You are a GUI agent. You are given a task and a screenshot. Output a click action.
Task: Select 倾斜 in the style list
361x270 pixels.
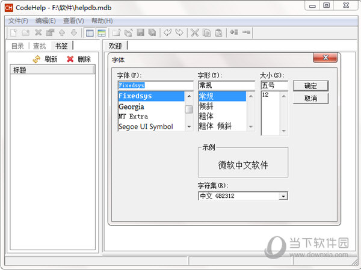point(222,106)
